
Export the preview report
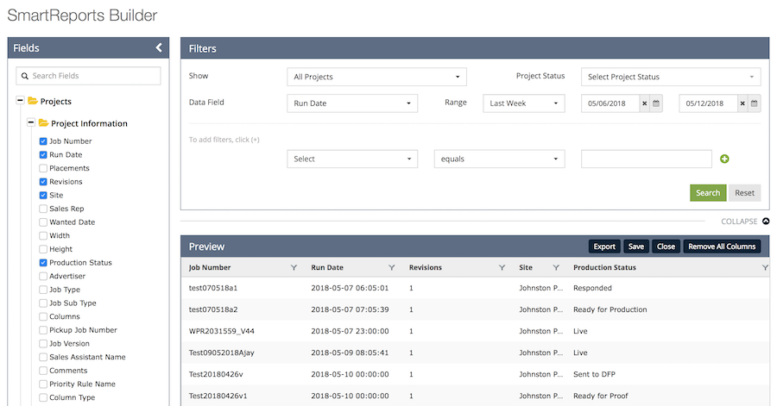604,247
